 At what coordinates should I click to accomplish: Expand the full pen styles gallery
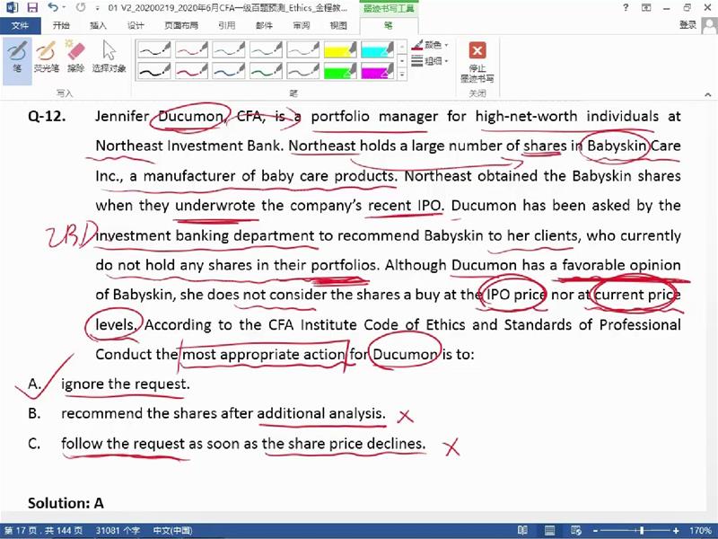401,75
